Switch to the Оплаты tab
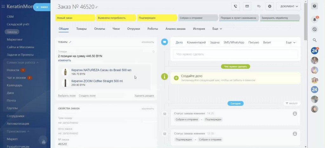Image resolution: width=325 pixels, height=148 pixels. point(100,29)
